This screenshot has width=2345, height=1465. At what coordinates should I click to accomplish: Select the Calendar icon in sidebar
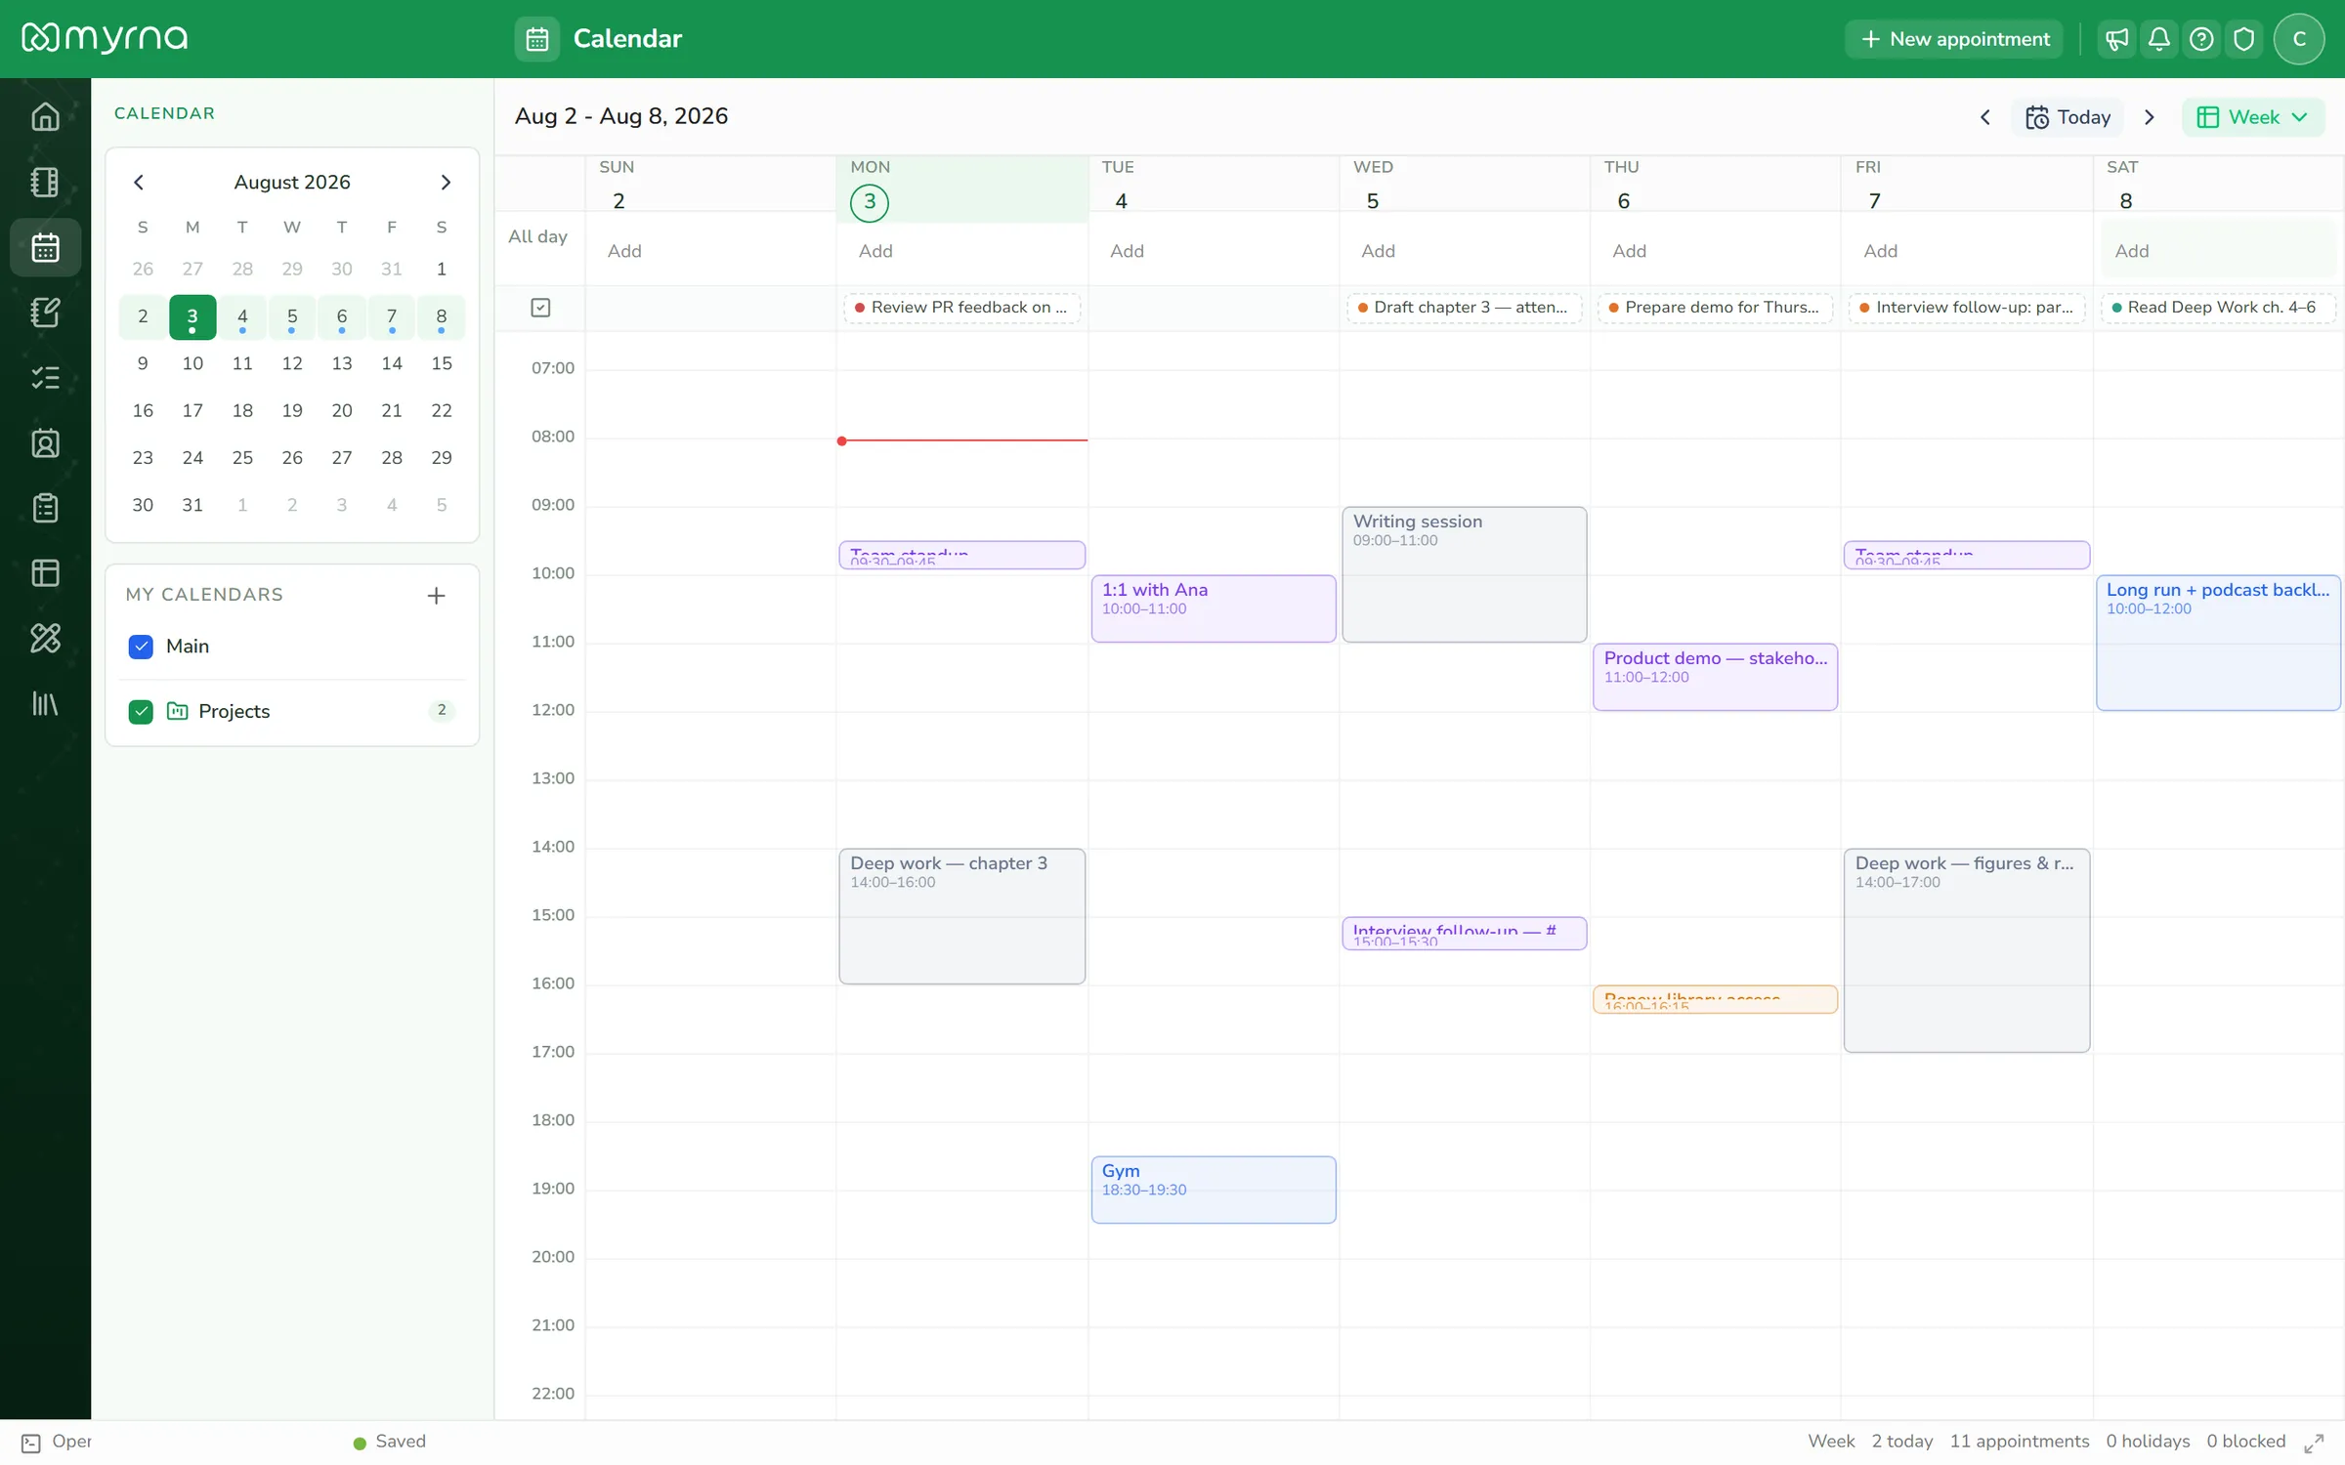(x=45, y=247)
